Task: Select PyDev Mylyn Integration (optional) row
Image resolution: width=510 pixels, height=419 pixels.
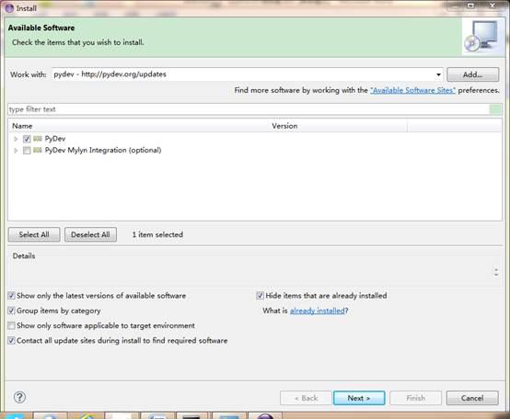Action: point(103,151)
